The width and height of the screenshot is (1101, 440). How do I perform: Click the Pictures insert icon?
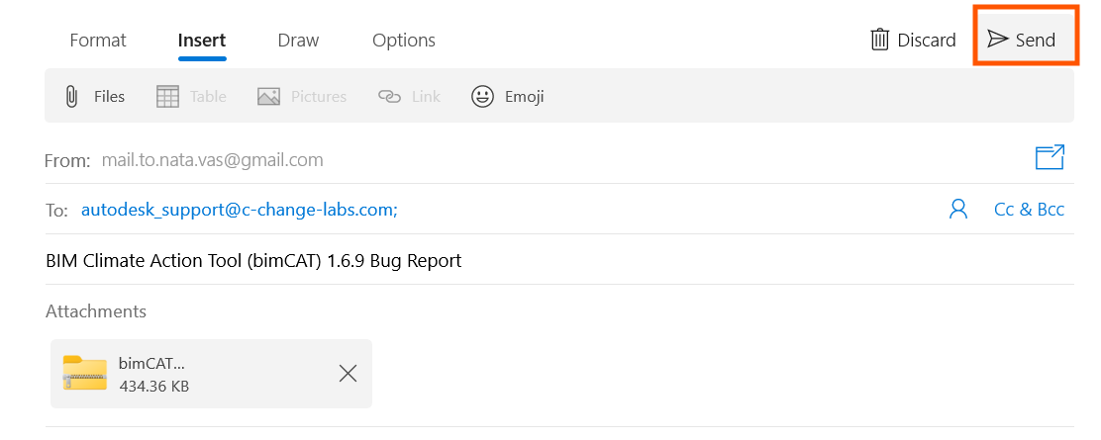click(x=302, y=96)
